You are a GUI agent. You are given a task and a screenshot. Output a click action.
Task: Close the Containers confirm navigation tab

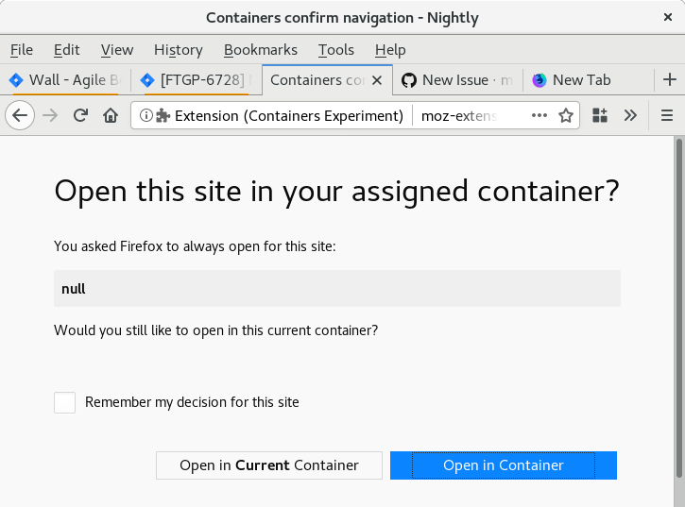tap(378, 80)
